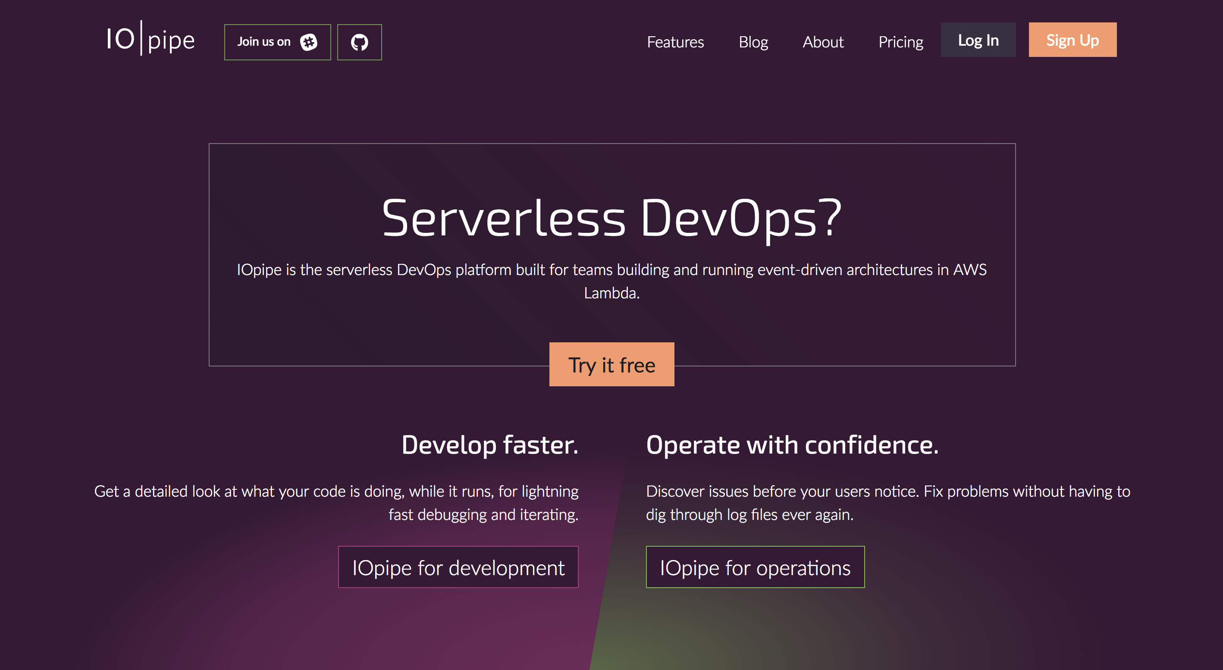This screenshot has width=1223, height=670.
Task: Click the Log In button
Action: [x=978, y=40]
